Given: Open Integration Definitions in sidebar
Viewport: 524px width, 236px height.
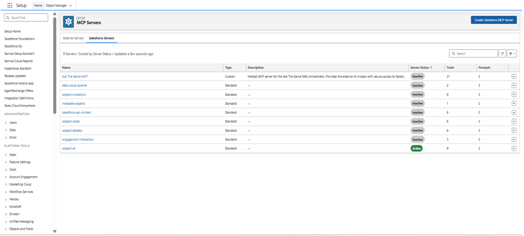Looking at the screenshot, I should [19, 98].
